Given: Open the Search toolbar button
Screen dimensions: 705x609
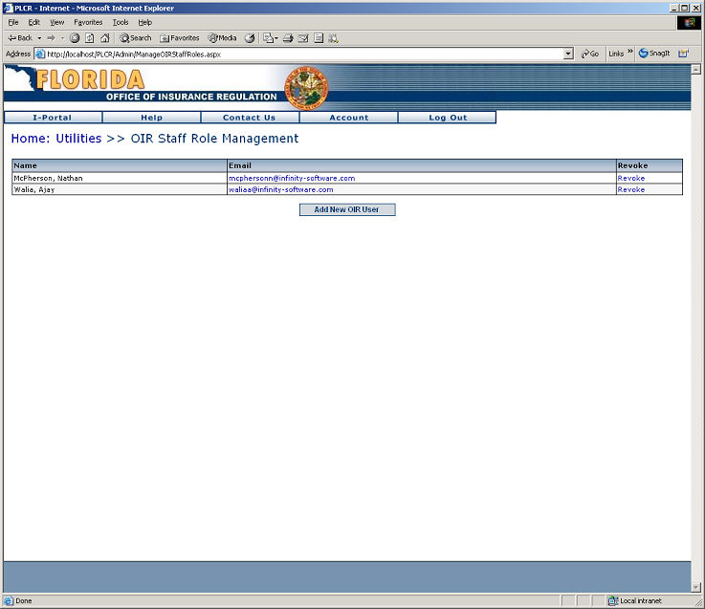Looking at the screenshot, I should (135, 38).
